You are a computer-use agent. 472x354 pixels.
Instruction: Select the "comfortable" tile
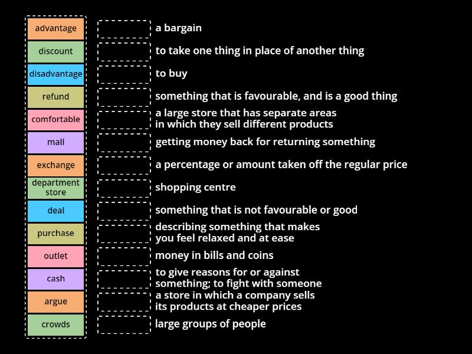(55, 119)
